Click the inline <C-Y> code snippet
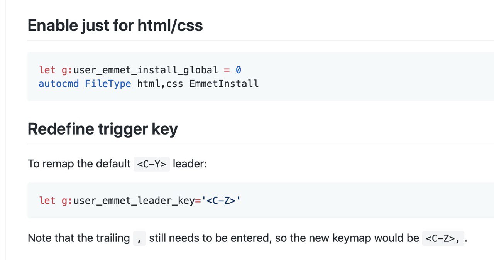The image size is (494, 260). click(x=152, y=164)
